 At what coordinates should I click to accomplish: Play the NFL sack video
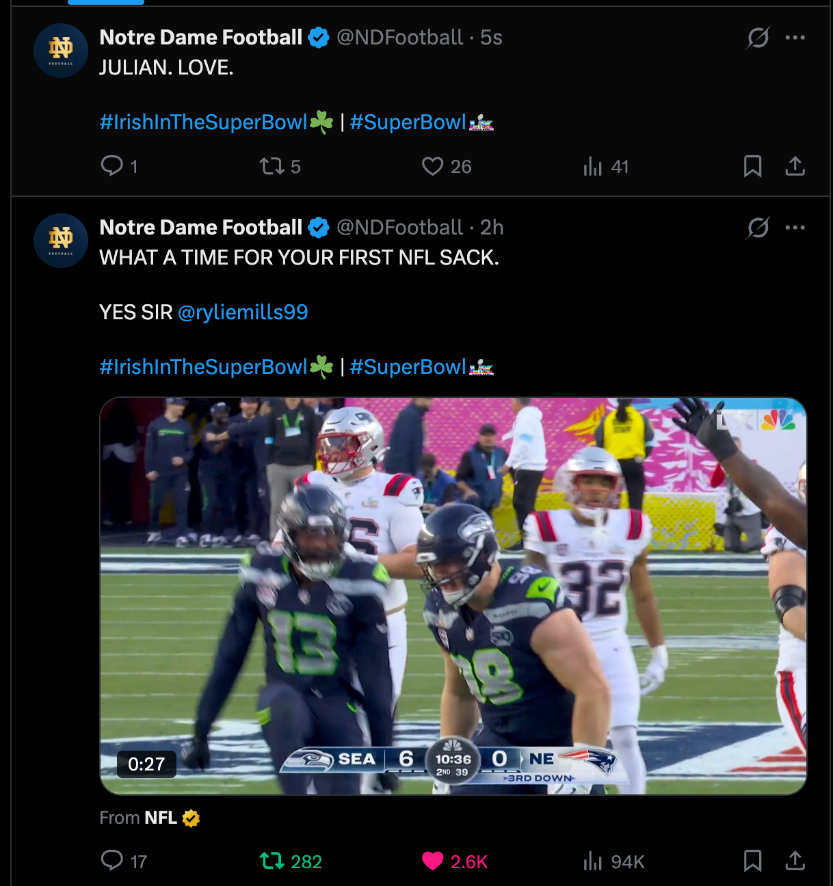(453, 595)
